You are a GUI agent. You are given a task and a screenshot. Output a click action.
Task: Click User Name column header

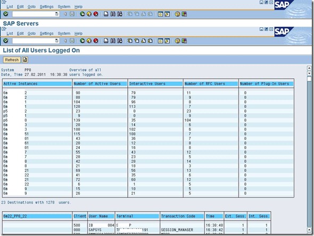(101, 216)
